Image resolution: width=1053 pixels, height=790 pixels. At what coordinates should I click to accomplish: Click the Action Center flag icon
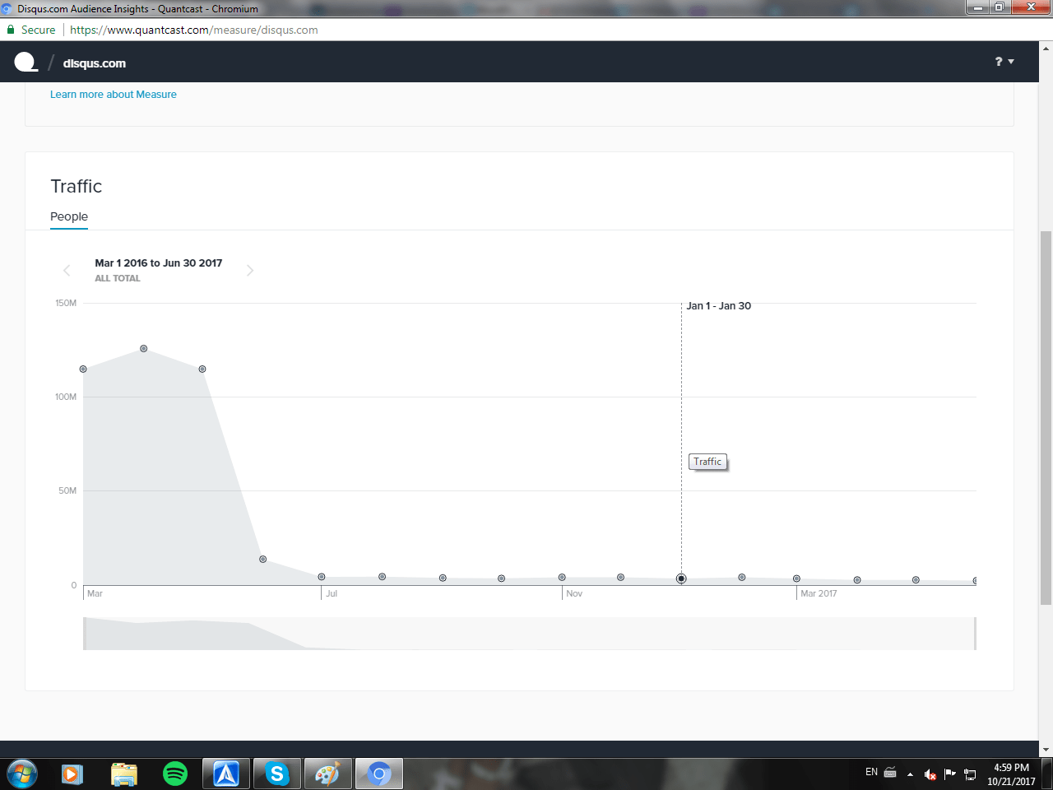tap(948, 774)
